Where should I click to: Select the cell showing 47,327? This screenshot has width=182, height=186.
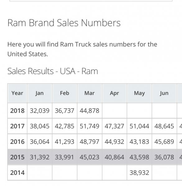pyautogui.click(x=114, y=126)
